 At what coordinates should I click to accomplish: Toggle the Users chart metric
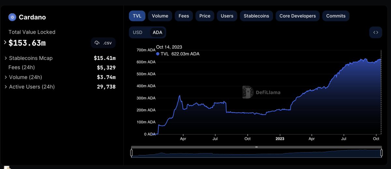227,16
